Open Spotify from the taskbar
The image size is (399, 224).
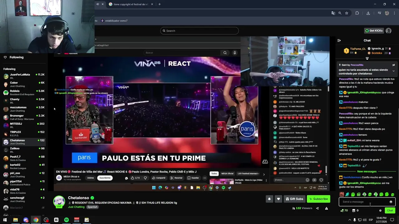(66, 220)
